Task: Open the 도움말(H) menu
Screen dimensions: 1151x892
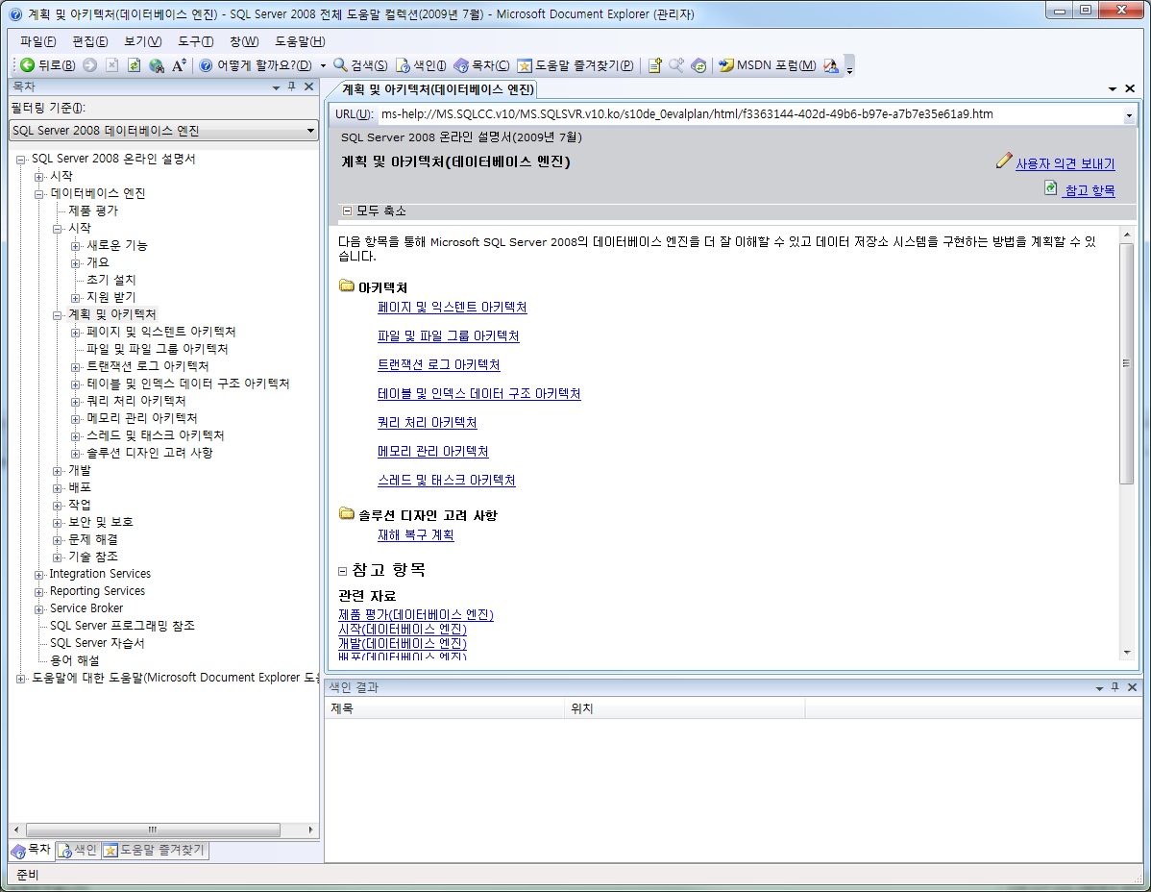Action: coord(300,41)
